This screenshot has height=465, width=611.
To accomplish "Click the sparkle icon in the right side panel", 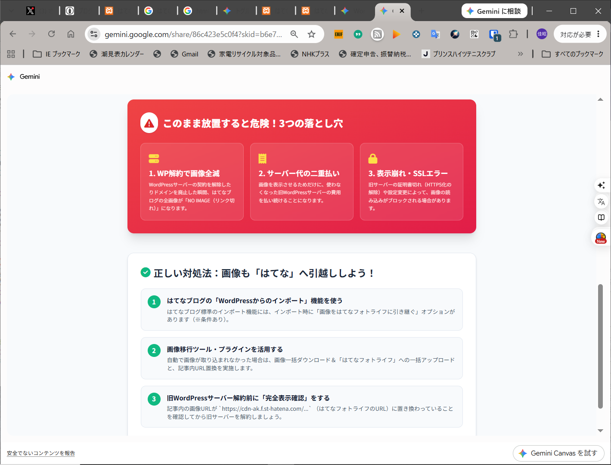I will tap(601, 185).
